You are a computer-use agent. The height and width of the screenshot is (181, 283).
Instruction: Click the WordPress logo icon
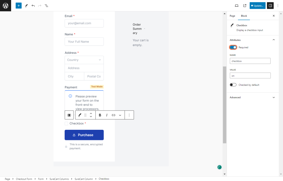(6, 6)
